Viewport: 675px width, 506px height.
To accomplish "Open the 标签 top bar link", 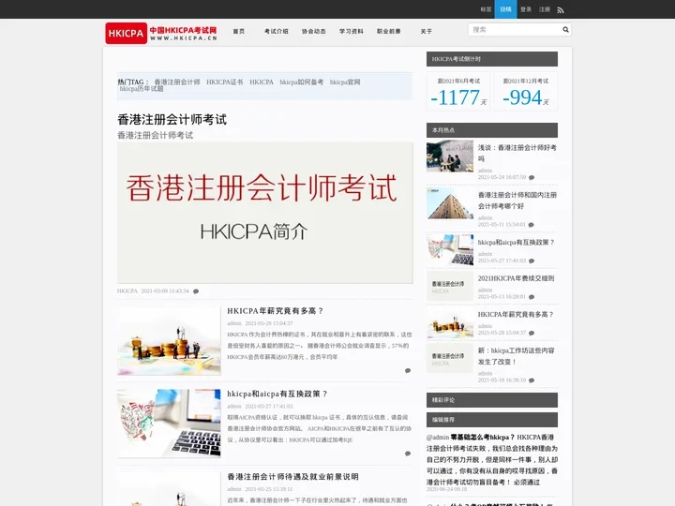I will (x=486, y=9).
